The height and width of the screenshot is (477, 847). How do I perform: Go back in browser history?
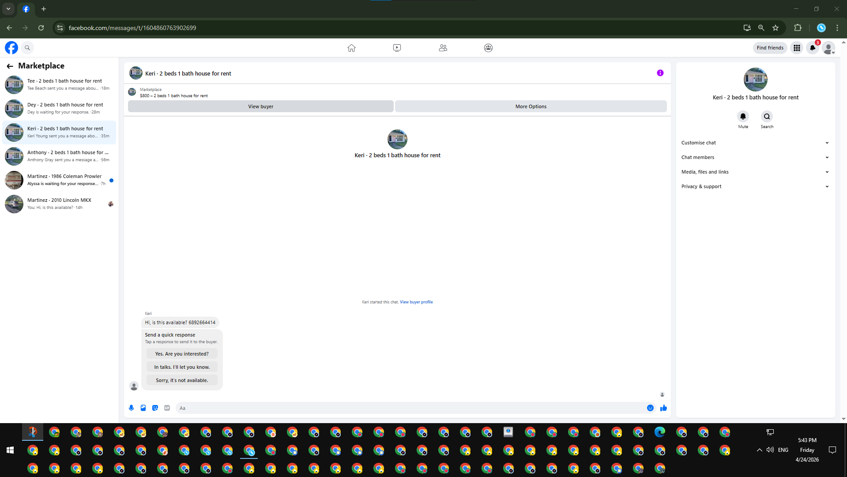click(x=9, y=28)
